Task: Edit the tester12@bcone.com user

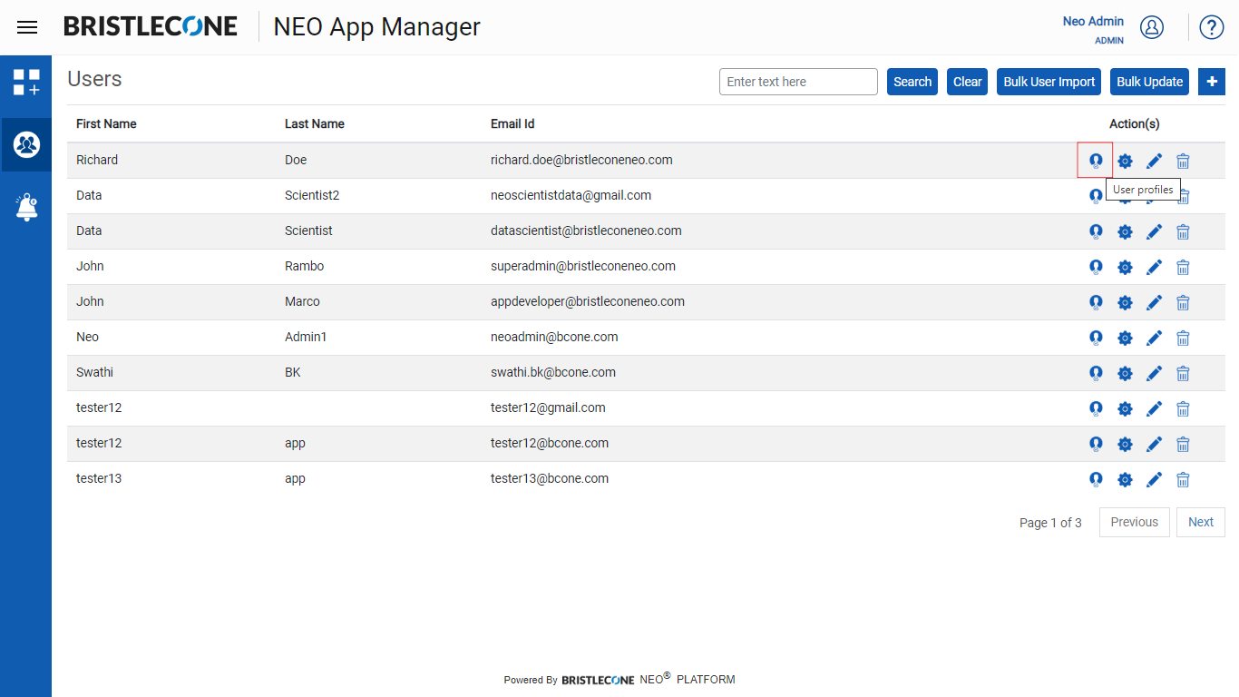Action: (x=1154, y=444)
